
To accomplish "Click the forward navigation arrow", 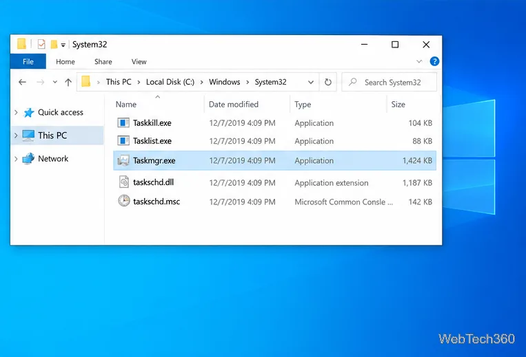I will click(40, 82).
